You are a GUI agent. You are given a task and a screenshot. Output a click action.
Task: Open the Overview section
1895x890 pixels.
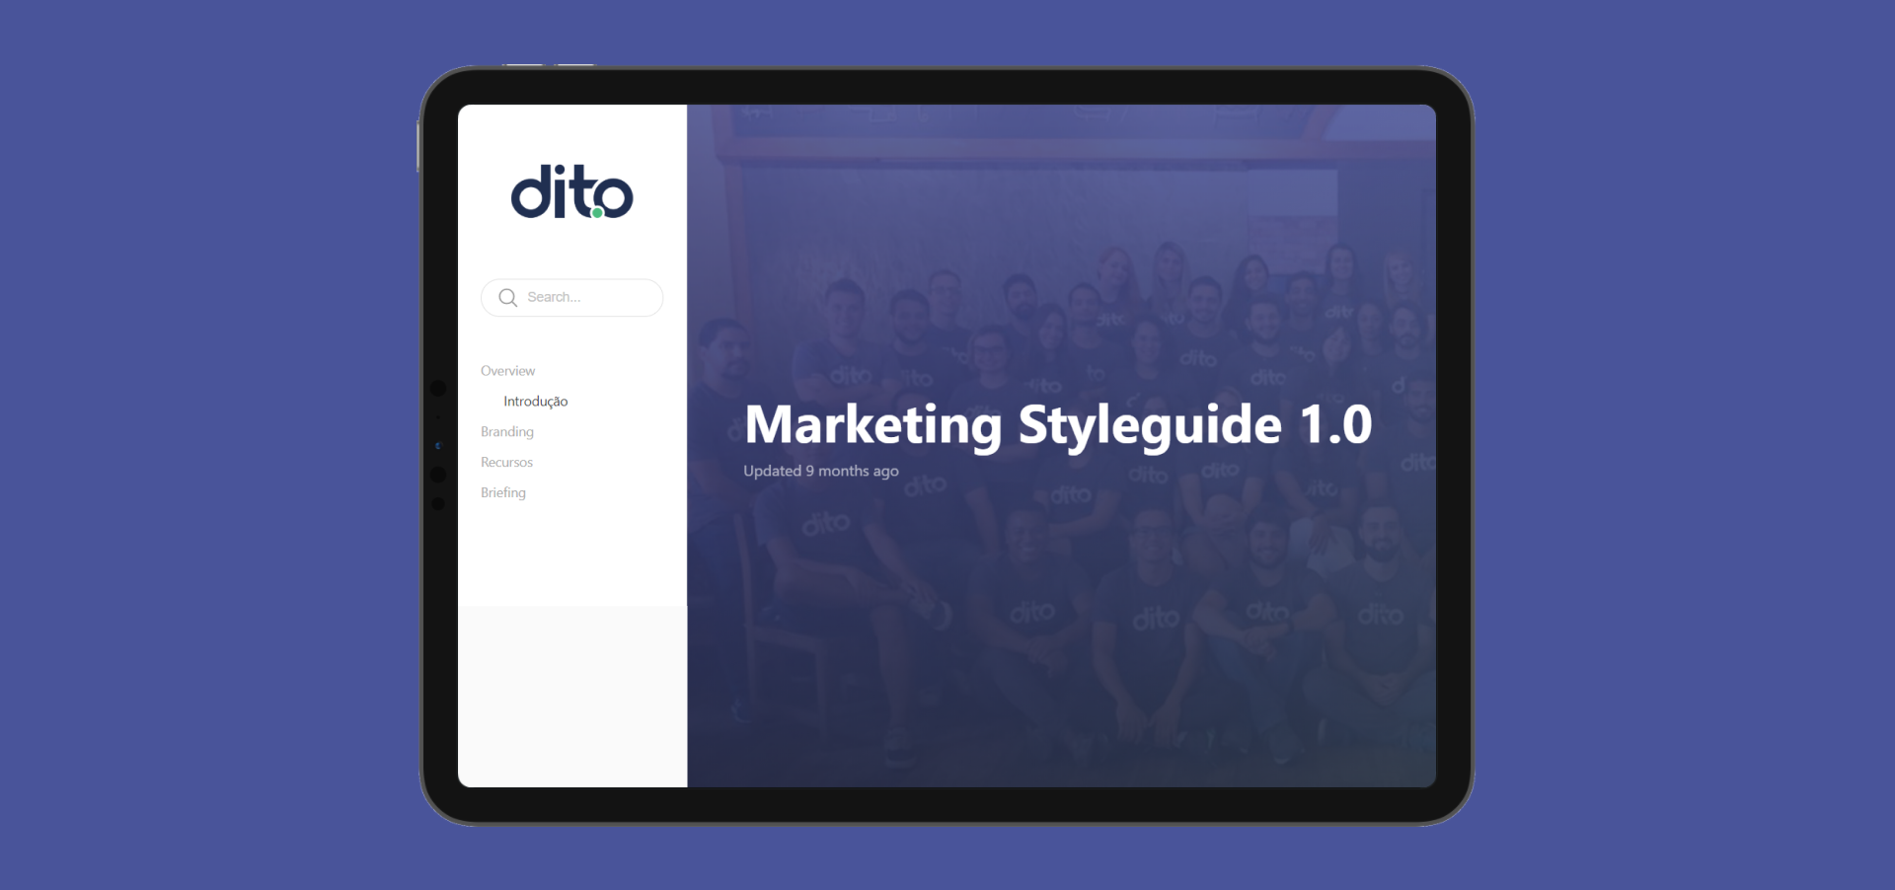coord(507,371)
